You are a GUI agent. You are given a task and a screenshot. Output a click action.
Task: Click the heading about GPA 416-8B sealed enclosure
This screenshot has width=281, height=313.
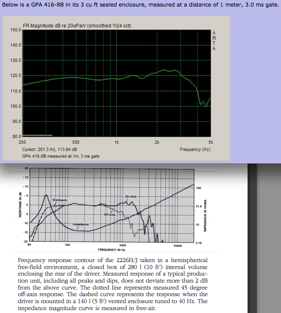click(140, 5)
